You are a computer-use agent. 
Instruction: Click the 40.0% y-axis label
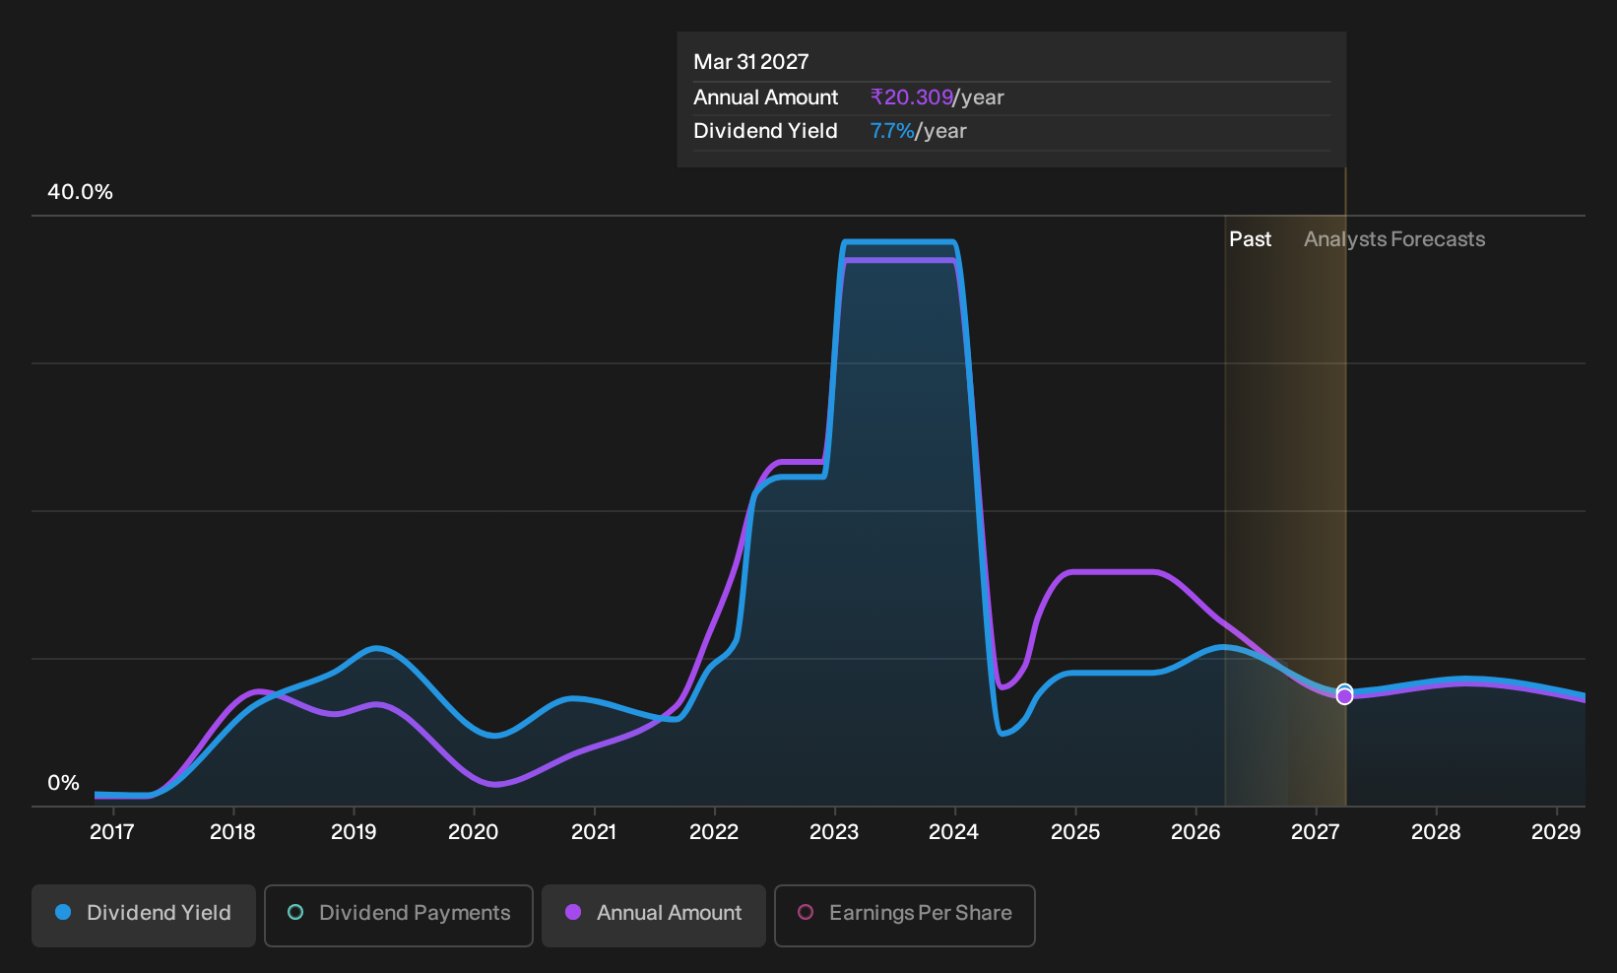point(81,192)
